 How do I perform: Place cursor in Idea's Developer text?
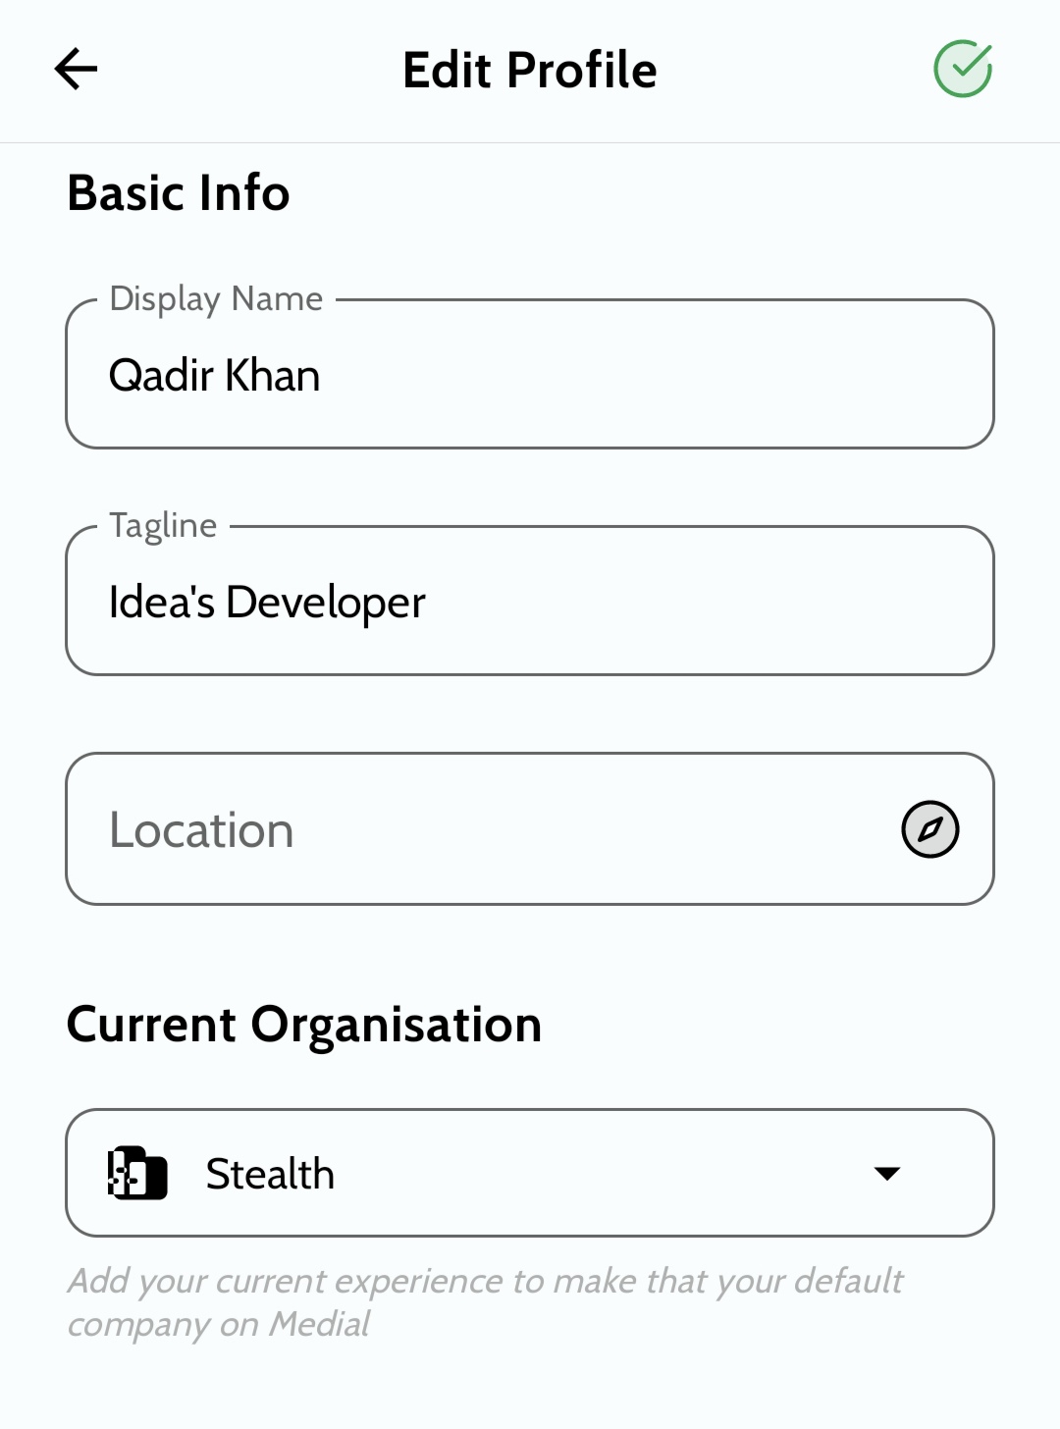click(267, 603)
